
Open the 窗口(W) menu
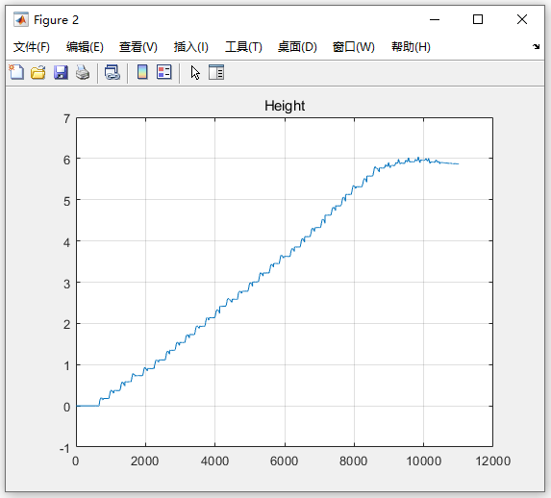[x=354, y=47]
